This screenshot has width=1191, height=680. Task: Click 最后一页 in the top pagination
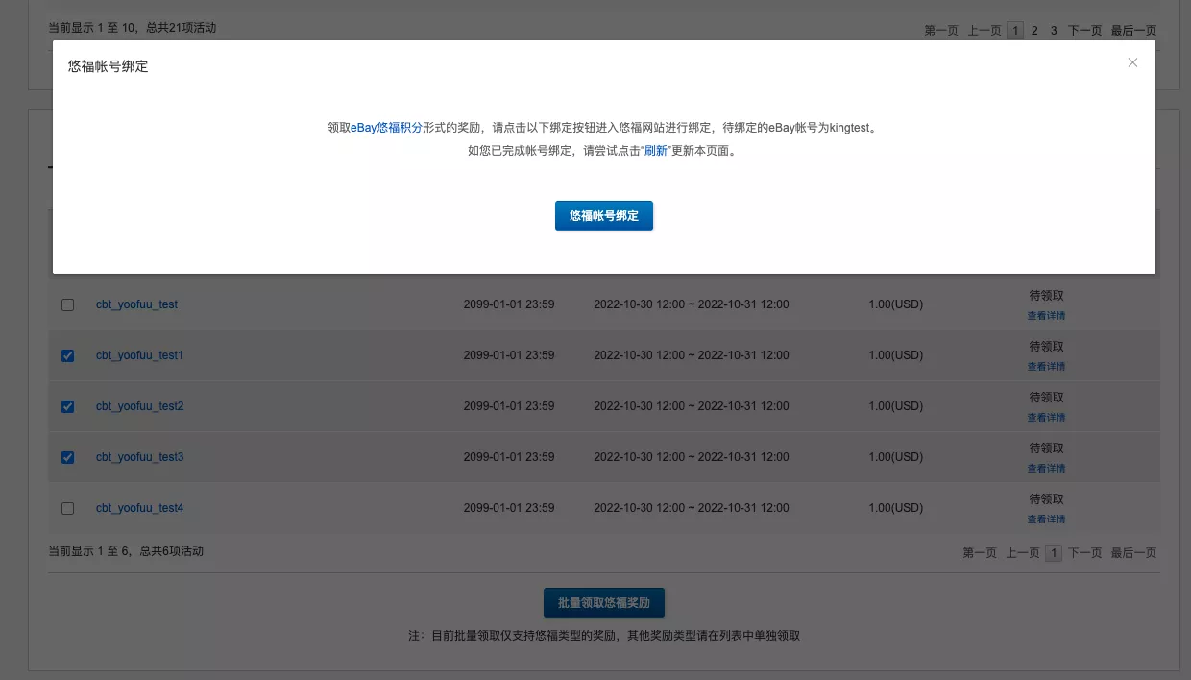pos(1133,30)
